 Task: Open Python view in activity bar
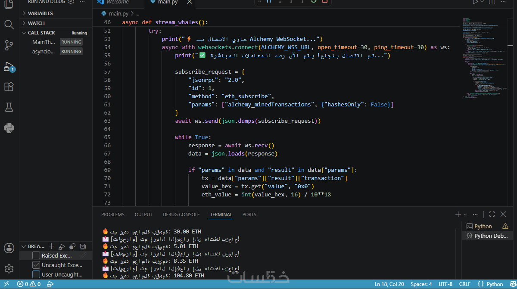[x=9, y=127]
